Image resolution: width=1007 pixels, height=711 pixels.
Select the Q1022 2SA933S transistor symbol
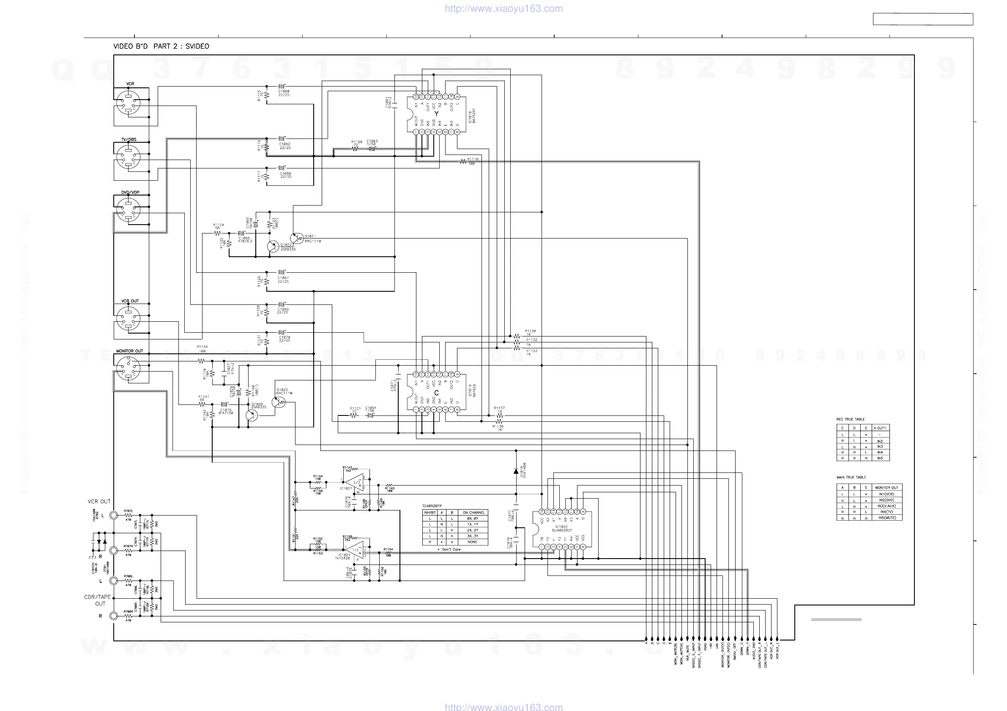[273, 246]
